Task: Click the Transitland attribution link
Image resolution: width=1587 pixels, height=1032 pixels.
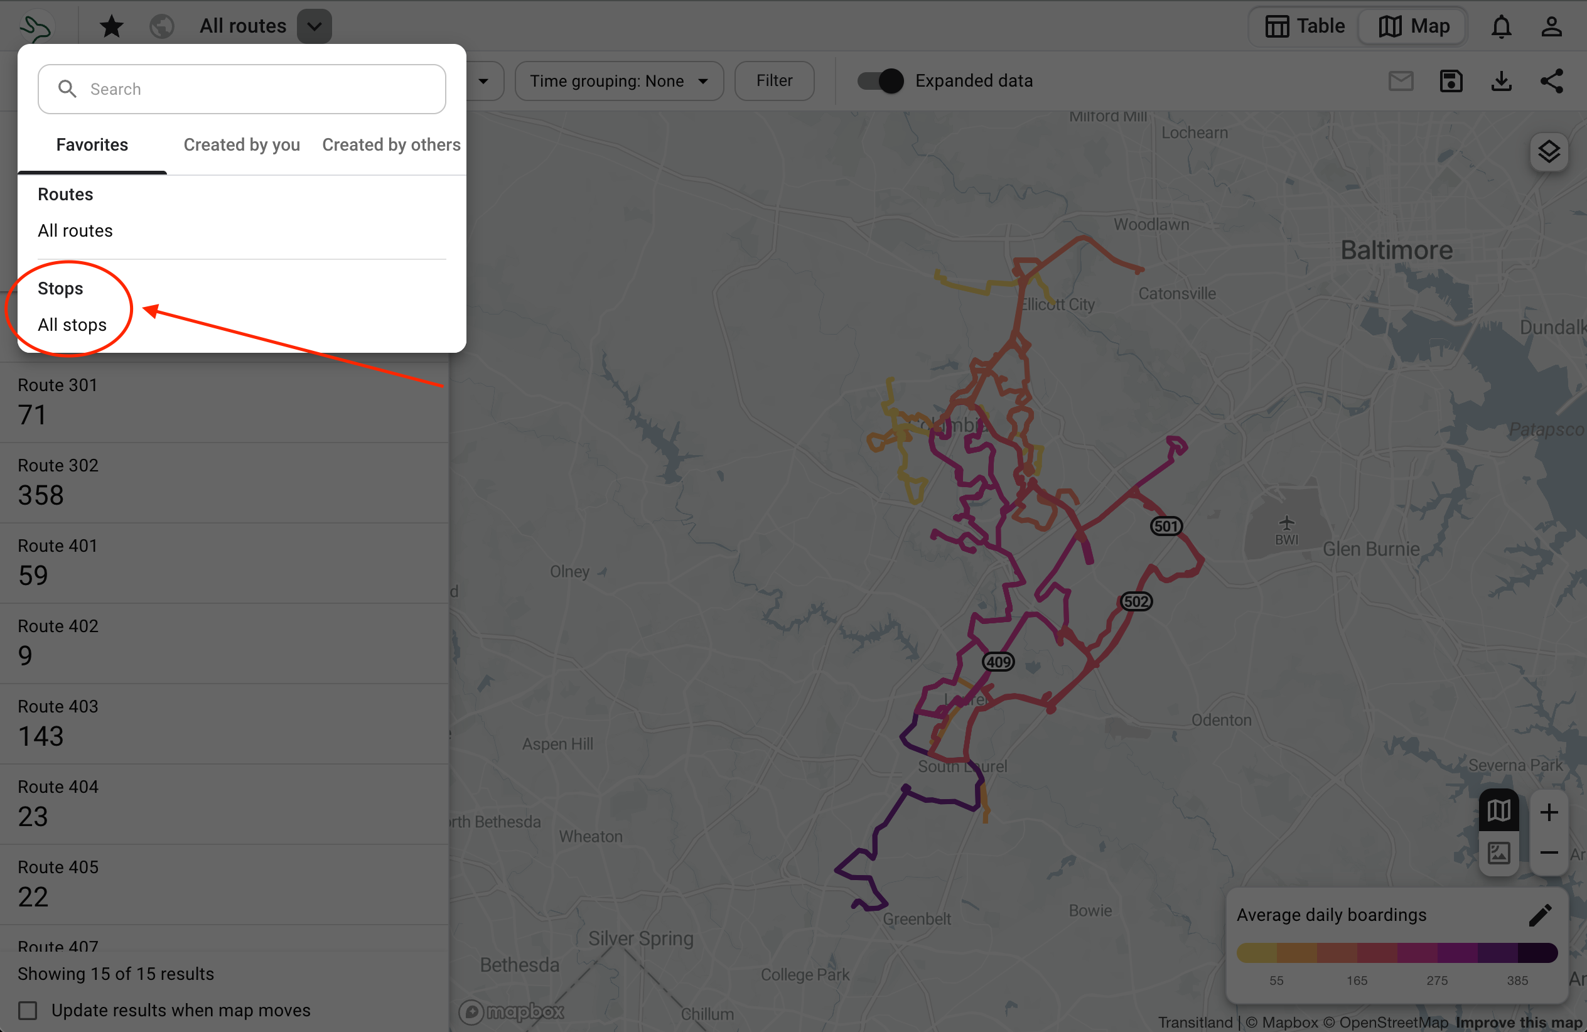Action: pos(1195,1022)
